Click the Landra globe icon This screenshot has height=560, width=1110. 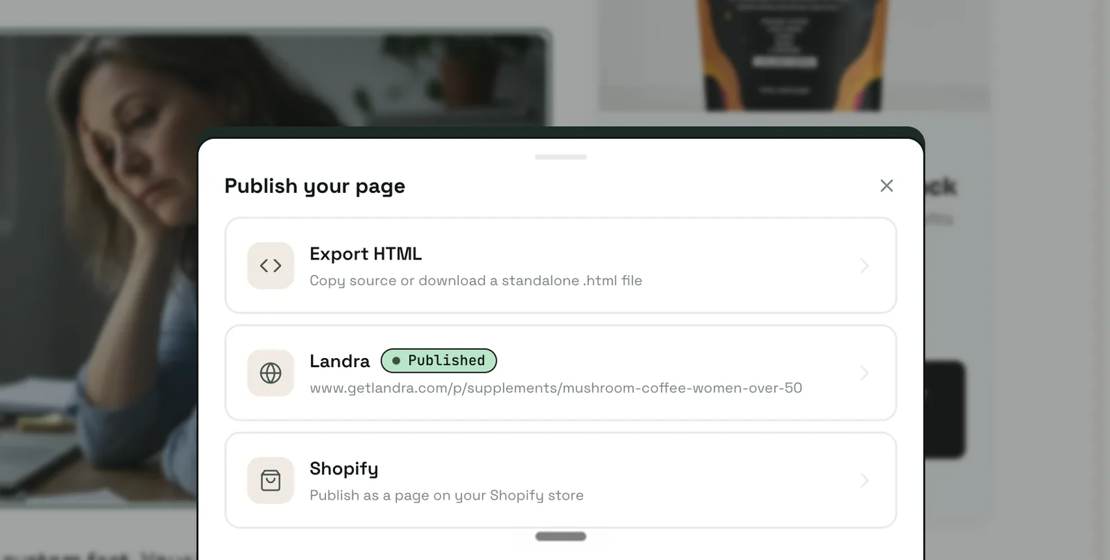point(271,373)
